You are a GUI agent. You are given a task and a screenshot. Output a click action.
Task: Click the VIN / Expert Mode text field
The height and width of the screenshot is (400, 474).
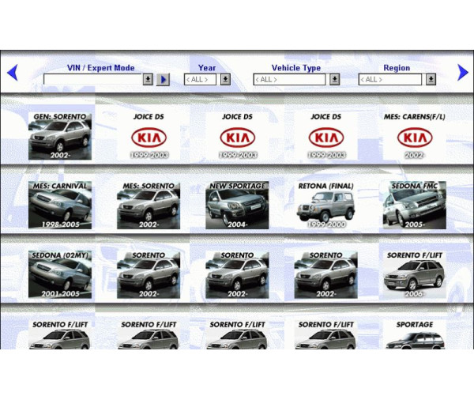pos(92,80)
